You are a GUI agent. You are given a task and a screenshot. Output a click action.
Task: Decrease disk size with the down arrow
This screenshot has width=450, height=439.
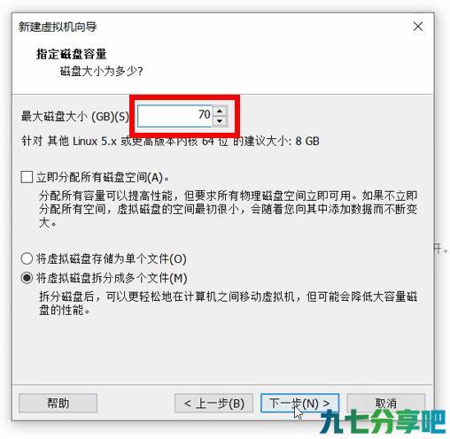pyautogui.click(x=220, y=120)
